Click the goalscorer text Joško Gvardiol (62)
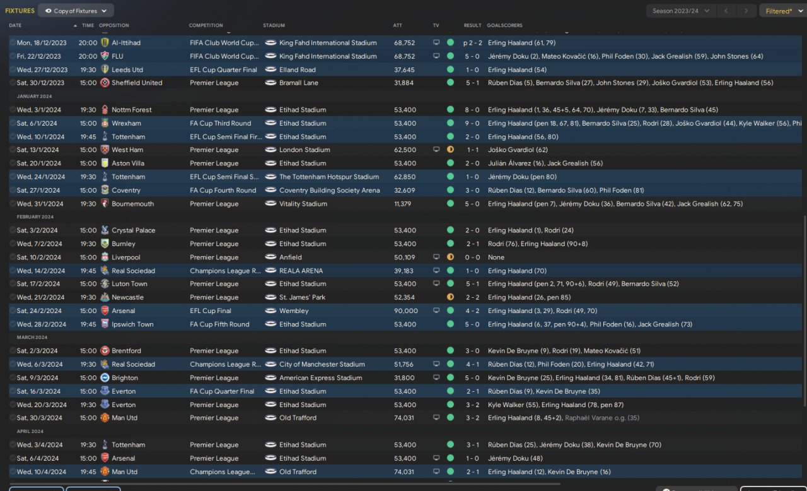Viewport: 807px width, 491px height. pyautogui.click(x=518, y=150)
